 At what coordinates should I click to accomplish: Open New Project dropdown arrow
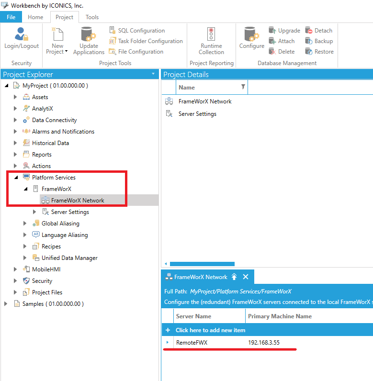66,51
